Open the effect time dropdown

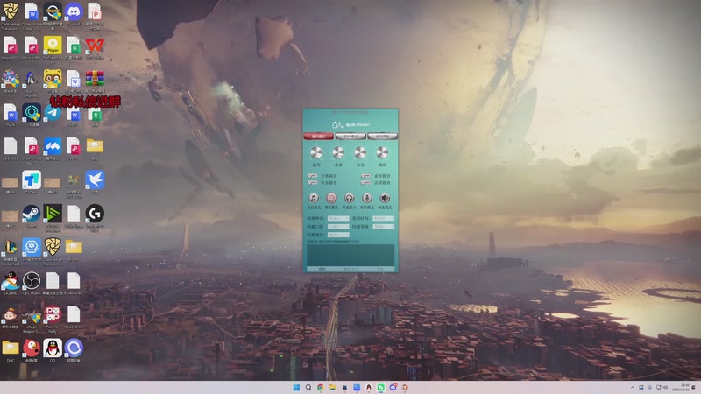383,218
